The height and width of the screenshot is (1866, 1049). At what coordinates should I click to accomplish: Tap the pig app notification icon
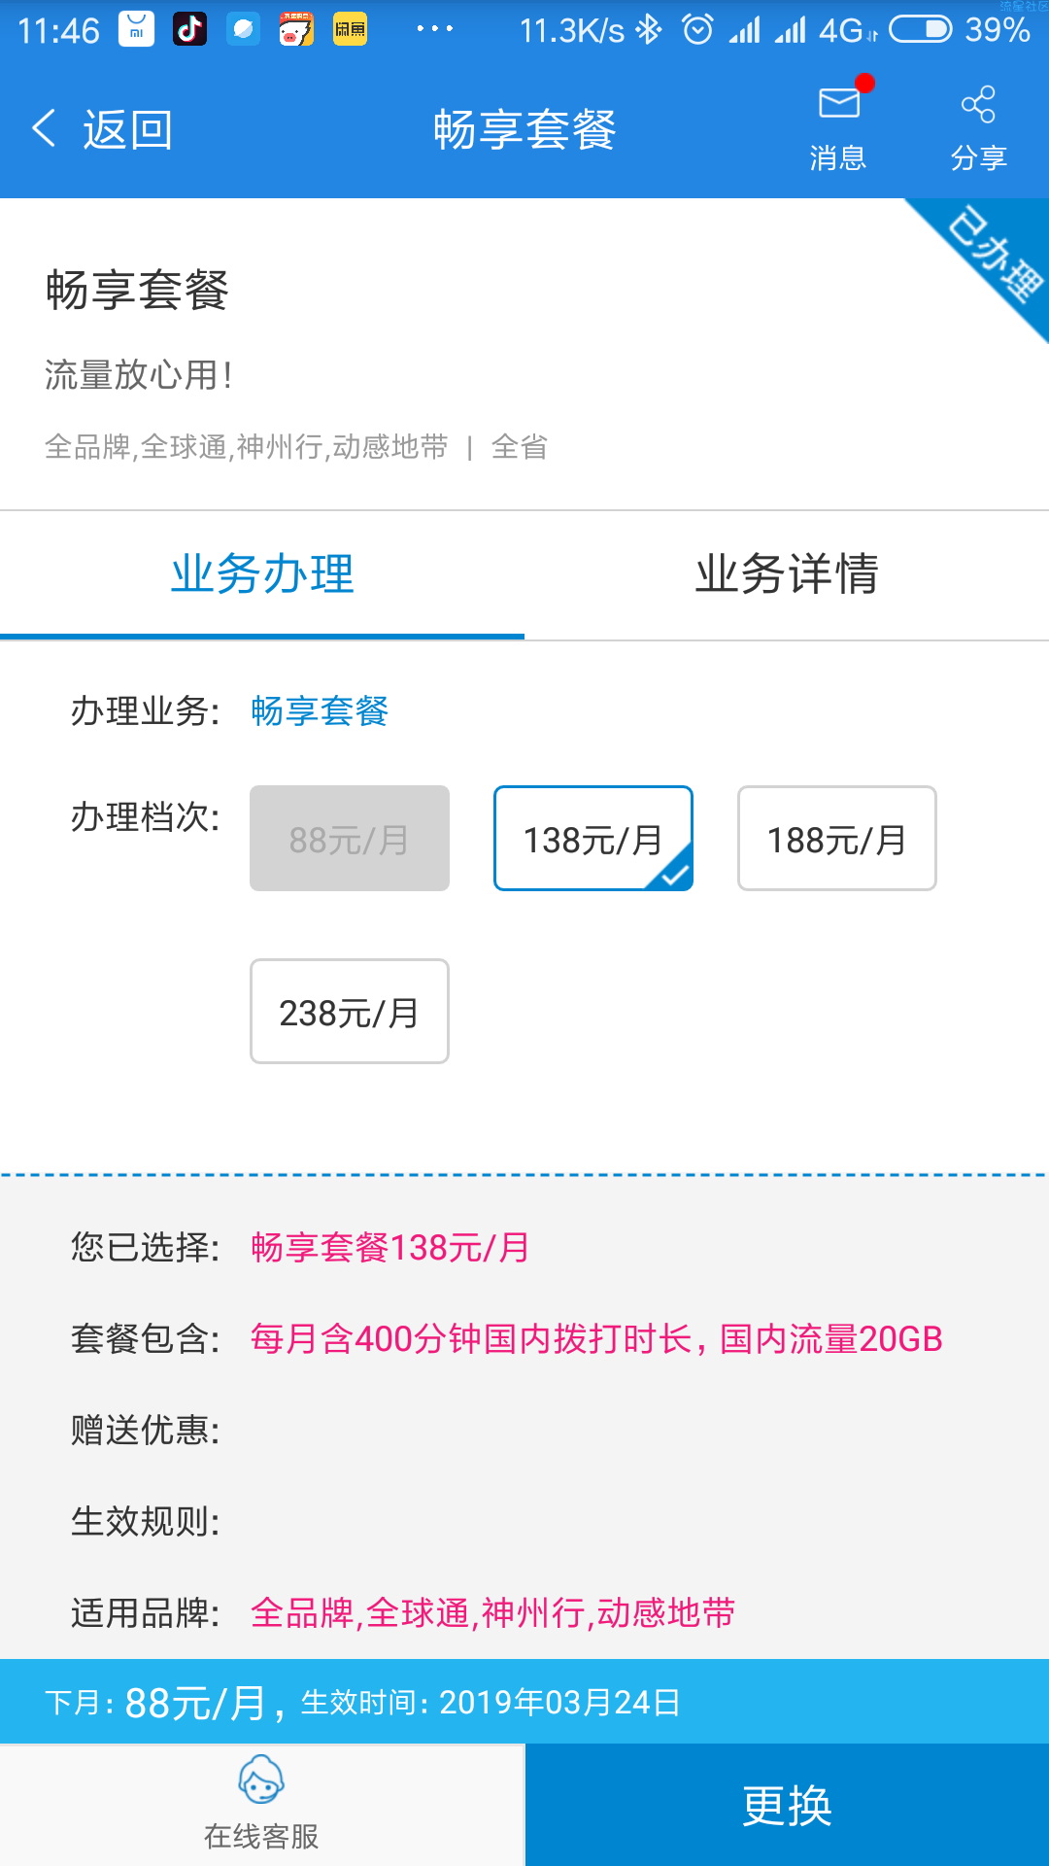click(297, 30)
